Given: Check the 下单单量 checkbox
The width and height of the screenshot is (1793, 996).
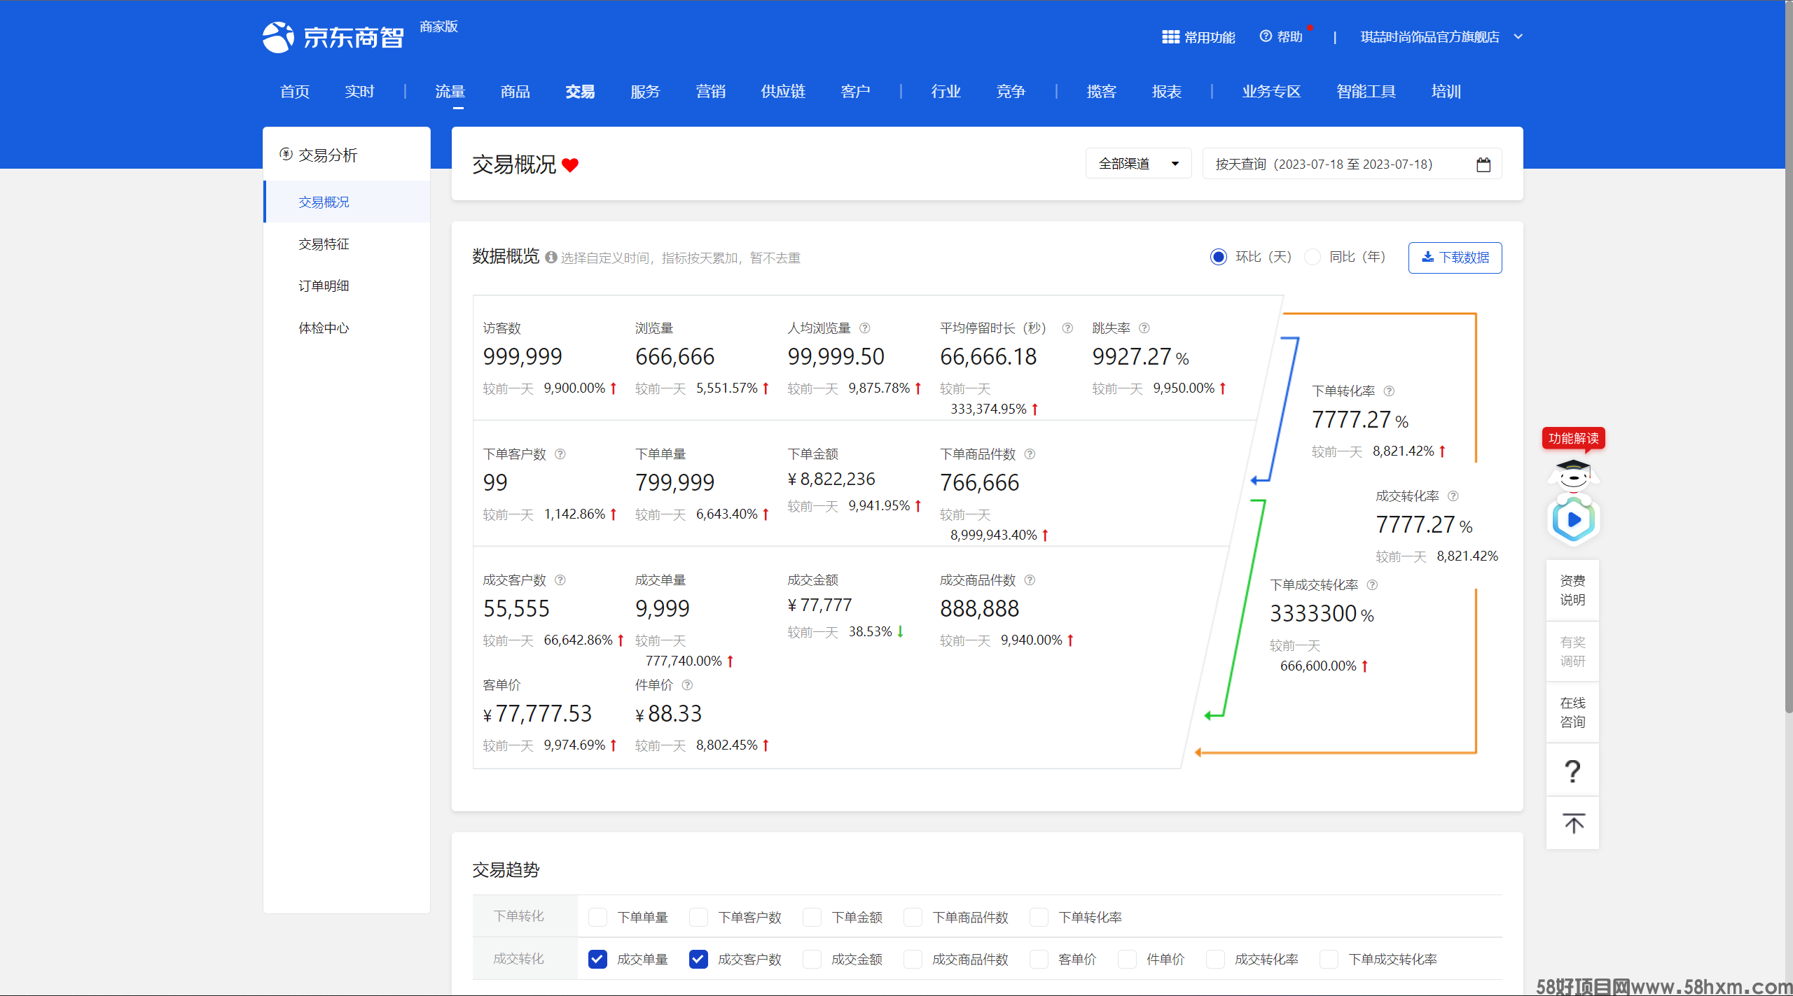Looking at the screenshot, I should click(x=597, y=917).
